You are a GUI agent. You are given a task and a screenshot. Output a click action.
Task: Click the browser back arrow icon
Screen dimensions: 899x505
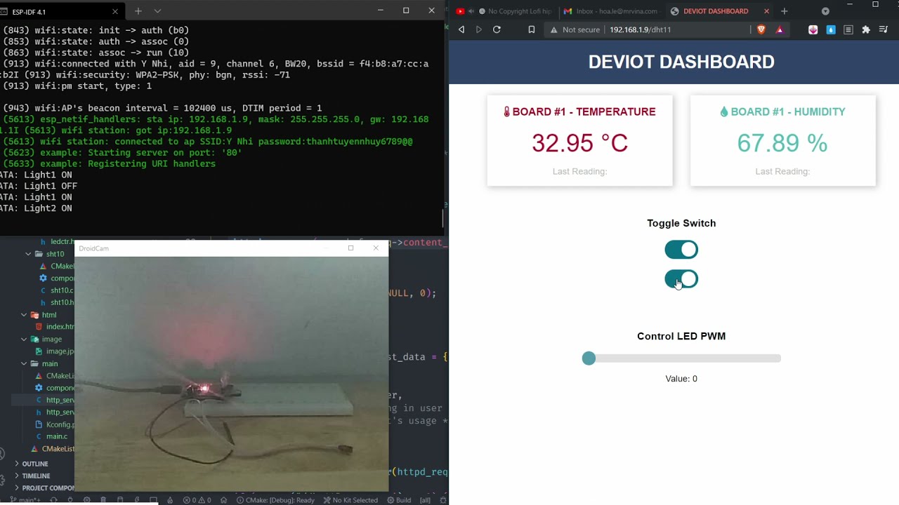pyautogui.click(x=461, y=29)
